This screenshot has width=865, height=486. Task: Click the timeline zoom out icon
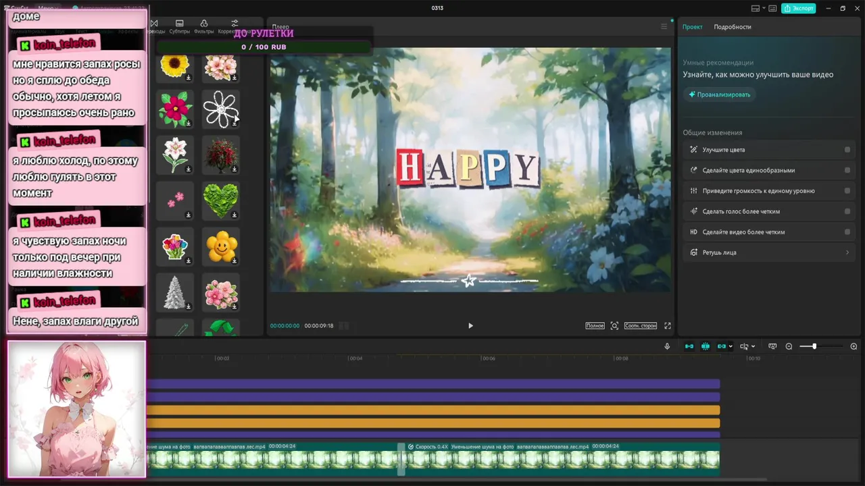[789, 346]
